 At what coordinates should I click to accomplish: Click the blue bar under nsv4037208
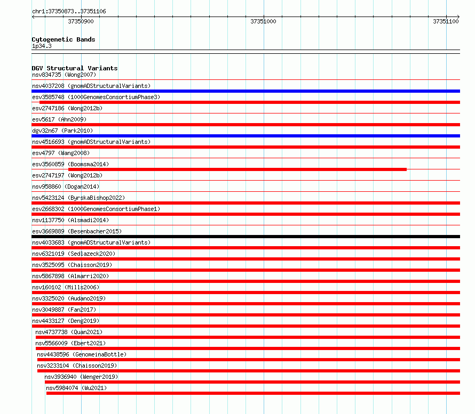pos(246,91)
